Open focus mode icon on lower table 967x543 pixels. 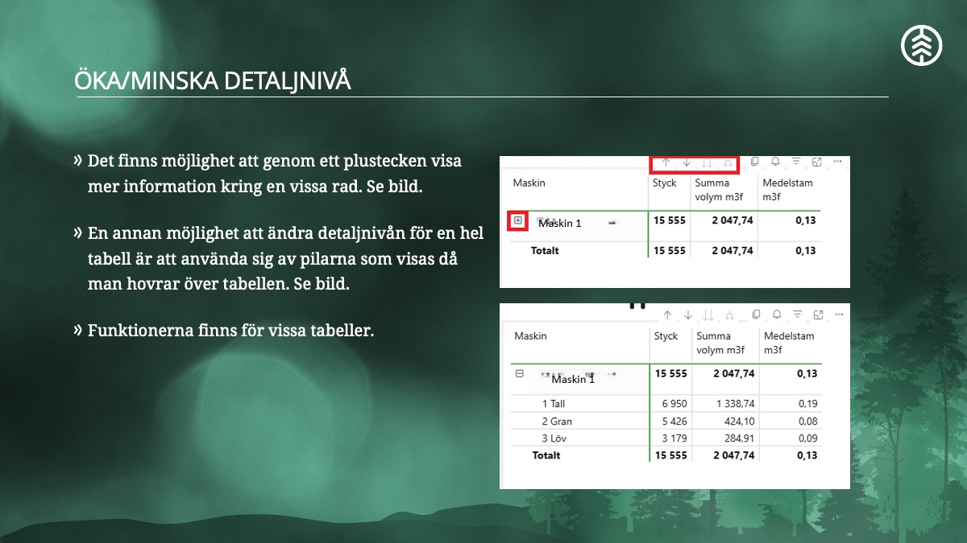click(x=818, y=315)
